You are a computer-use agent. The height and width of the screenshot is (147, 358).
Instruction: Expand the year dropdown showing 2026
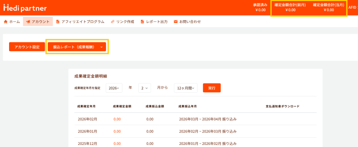(x=114, y=88)
